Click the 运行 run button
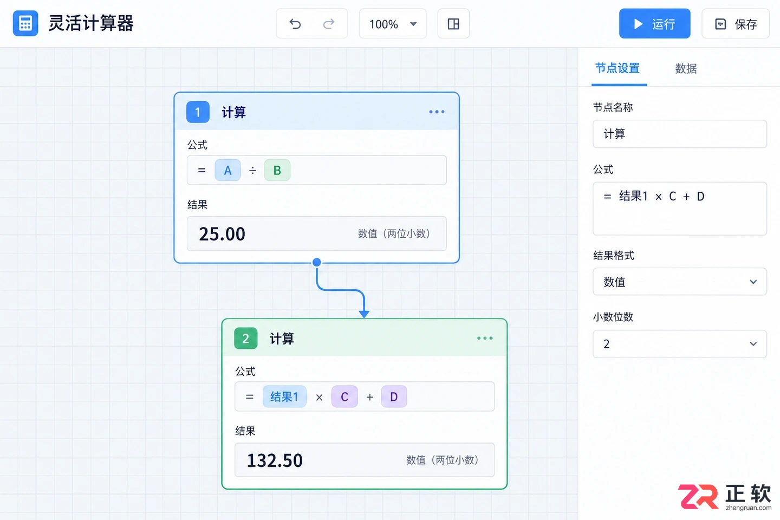Screen dimensions: 780x520 654,24
